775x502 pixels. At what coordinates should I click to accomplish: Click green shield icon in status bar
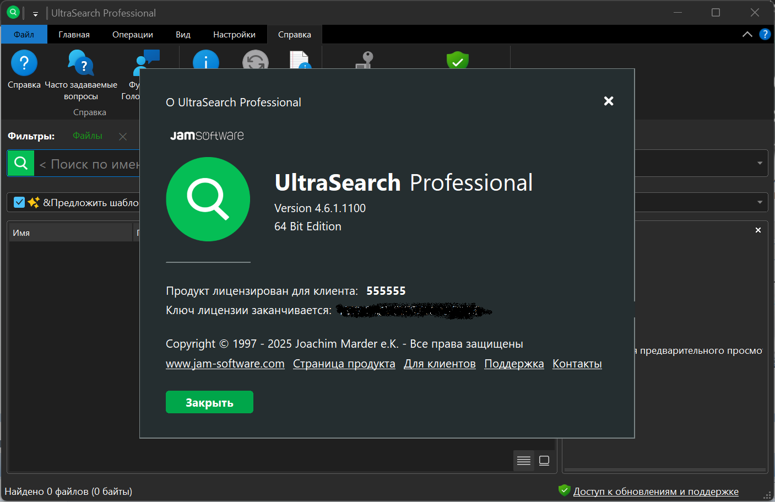564,490
